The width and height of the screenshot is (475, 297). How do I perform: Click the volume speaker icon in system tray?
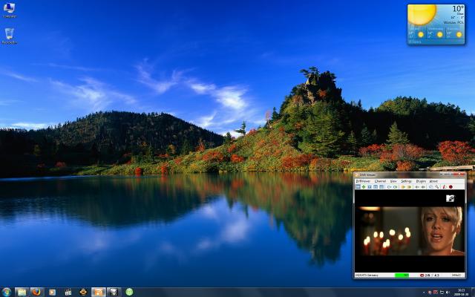point(448,293)
